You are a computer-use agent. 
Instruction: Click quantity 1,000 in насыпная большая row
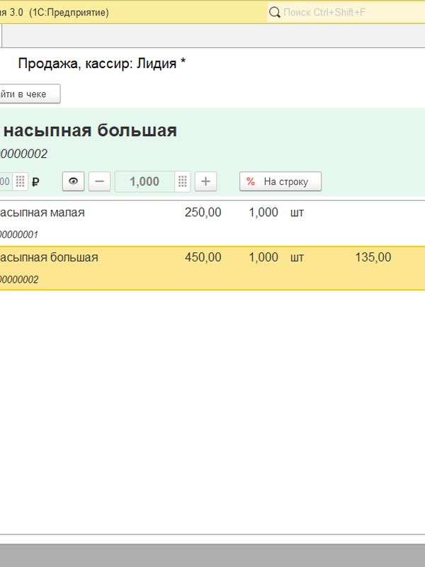(263, 257)
